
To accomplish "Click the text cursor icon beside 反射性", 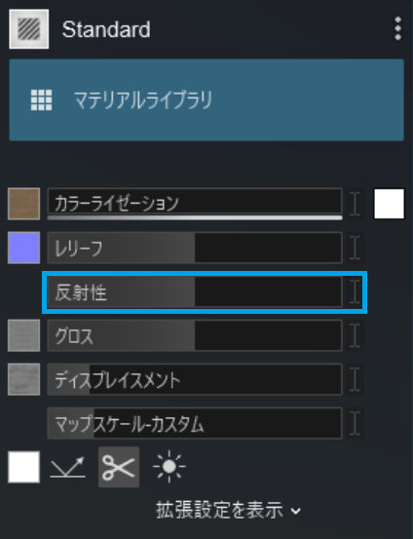I will (x=355, y=291).
